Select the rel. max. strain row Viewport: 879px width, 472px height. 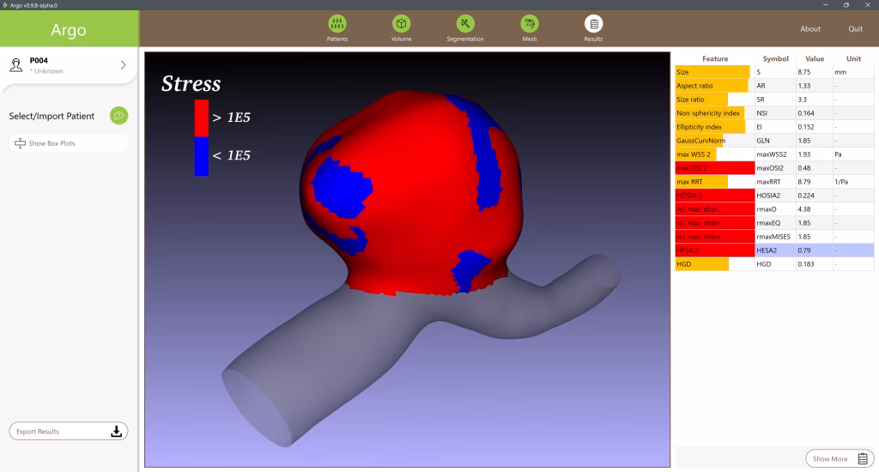(x=774, y=223)
